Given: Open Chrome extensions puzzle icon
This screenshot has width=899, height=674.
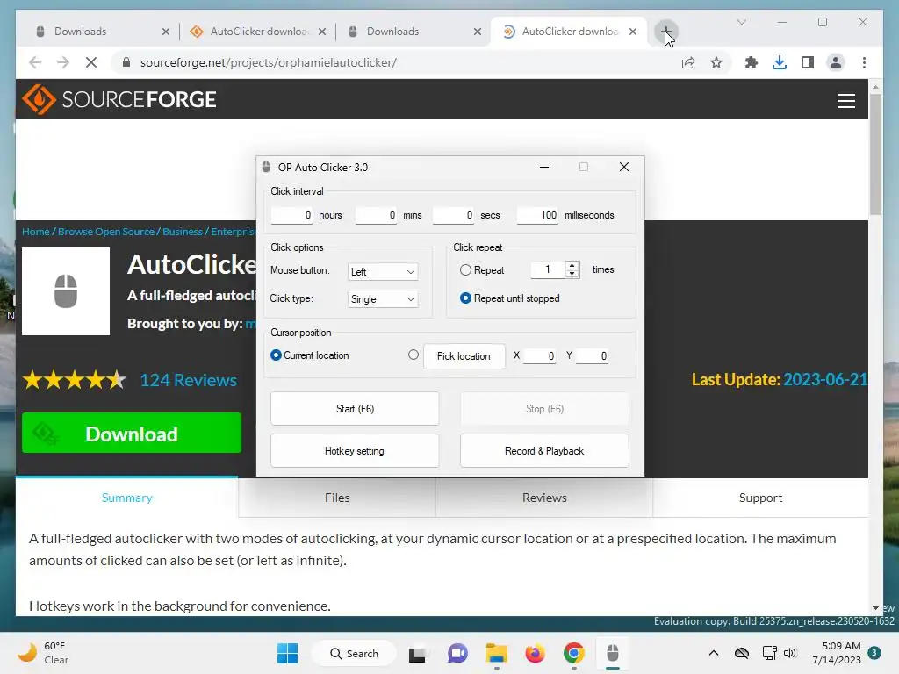Looking at the screenshot, I should (x=752, y=62).
